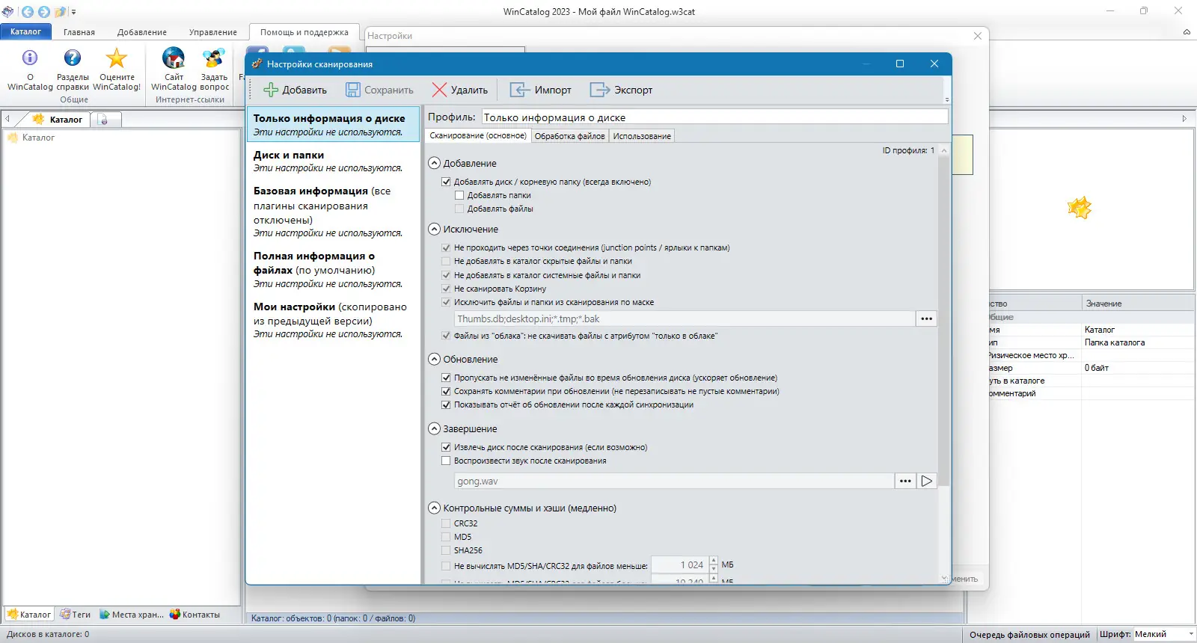Click the Ask a question icon
Image resolution: width=1197 pixels, height=643 pixels.
point(214,58)
